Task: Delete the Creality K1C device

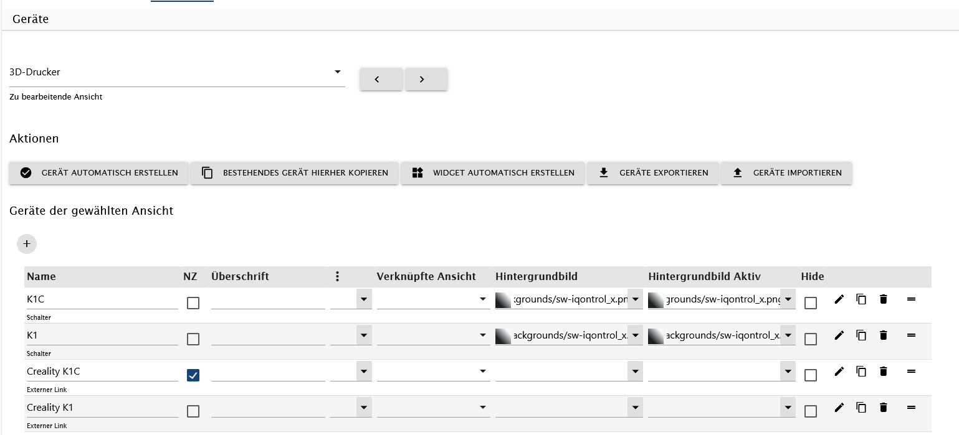Action: pos(883,372)
